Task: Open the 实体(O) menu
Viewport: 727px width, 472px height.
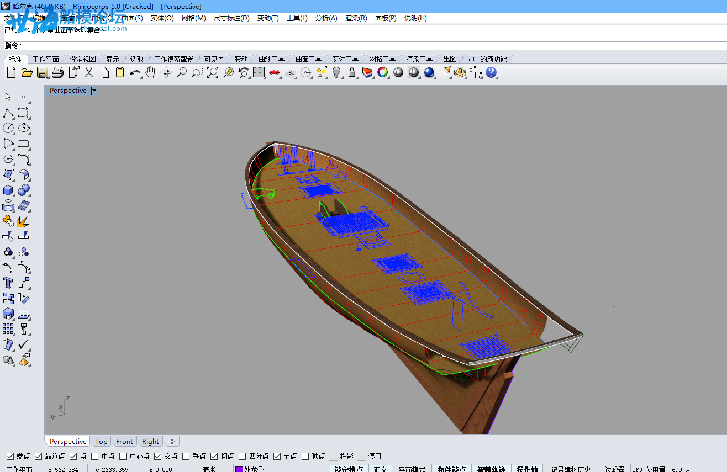Action: click(x=162, y=18)
